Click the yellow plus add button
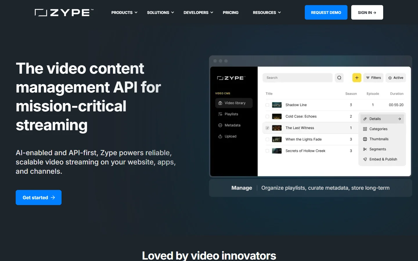This screenshot has height=261, width=418. (x=357, y=78)
